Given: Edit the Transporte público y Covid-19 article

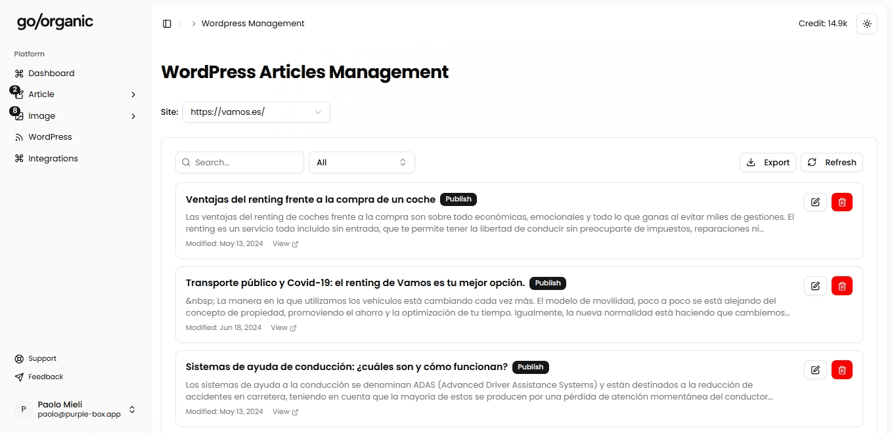Looking at the screenshot, I should (815, 286).
